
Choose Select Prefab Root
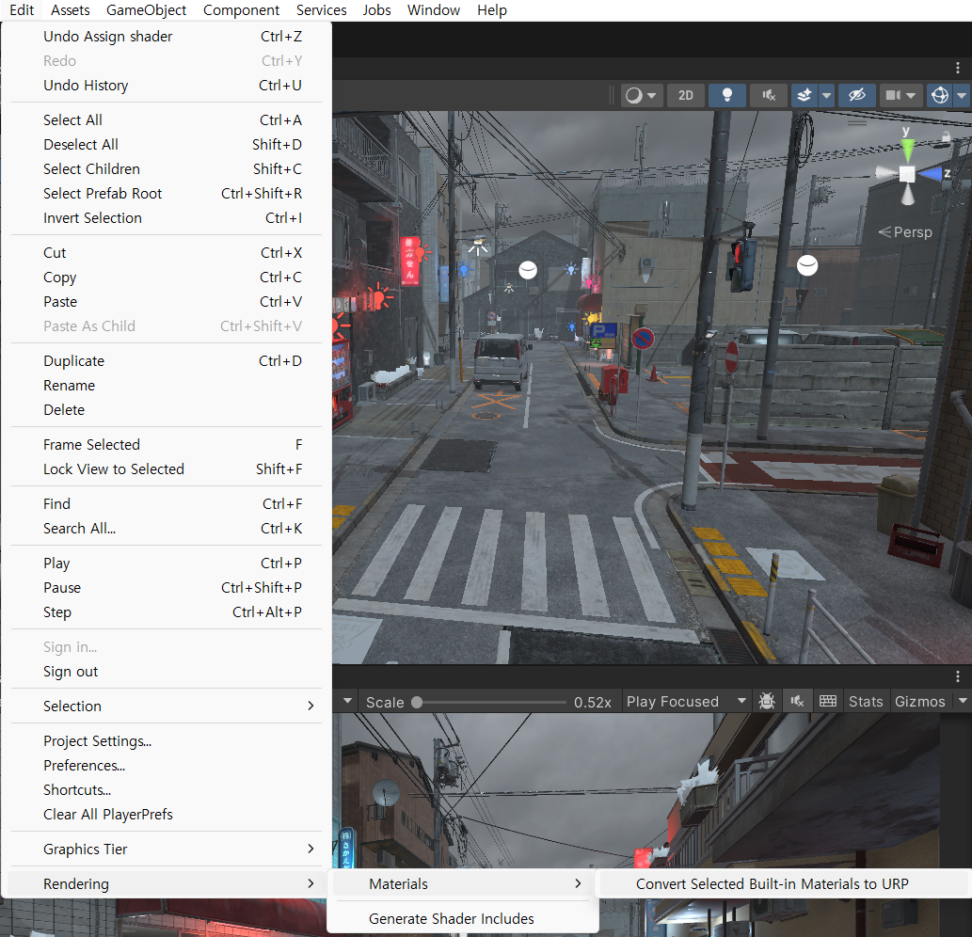click(x=167, y=194)
